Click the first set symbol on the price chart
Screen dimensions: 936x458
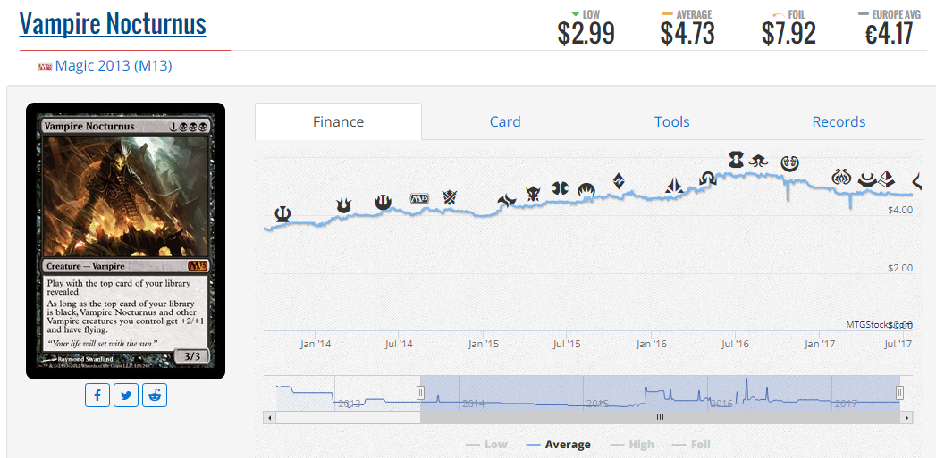pos(282,212)
